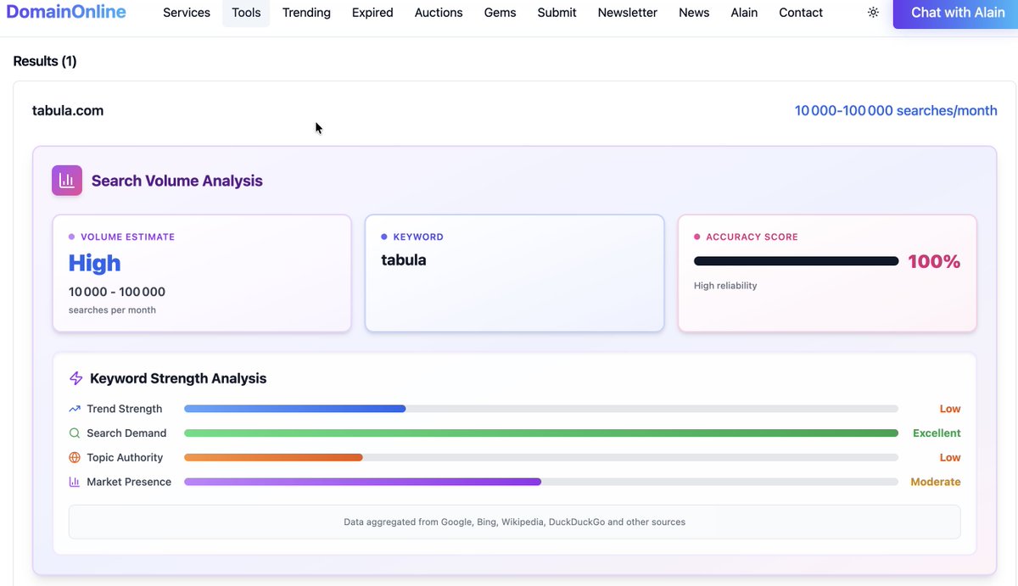Image resolution: width=1018 pixels, height=586 pixels.
Task: Click the tabula keyword value
Action: [404, 260]
